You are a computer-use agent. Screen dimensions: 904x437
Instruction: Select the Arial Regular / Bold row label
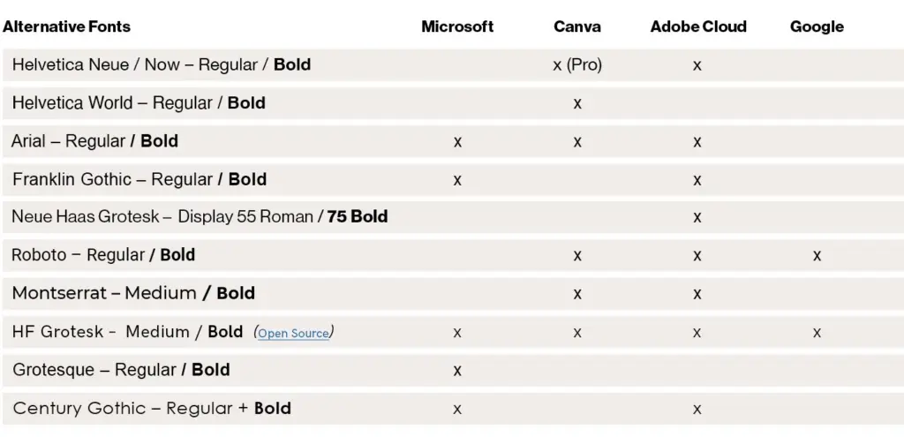pos(95,141)
